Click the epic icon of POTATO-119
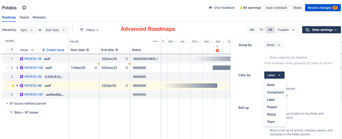The width and height of the screenshot is (342, 139). pos(22,68)
